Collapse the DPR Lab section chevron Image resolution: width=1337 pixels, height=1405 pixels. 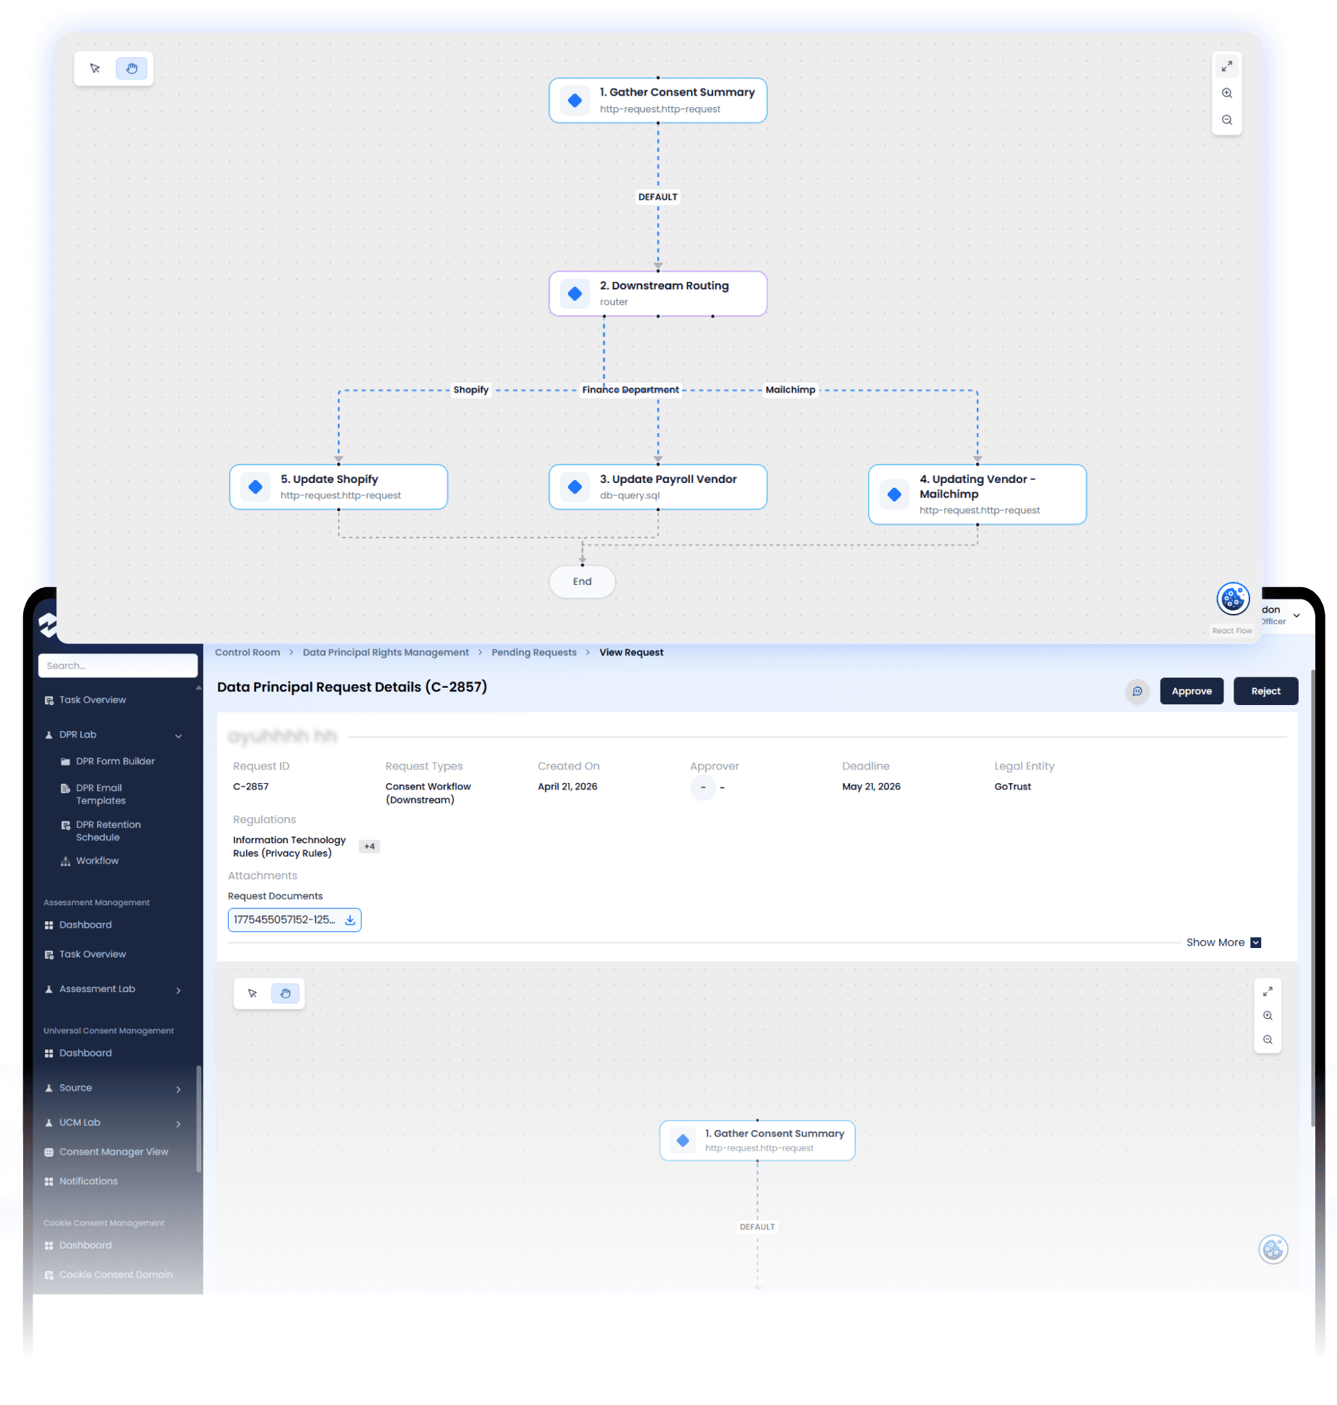179,736
